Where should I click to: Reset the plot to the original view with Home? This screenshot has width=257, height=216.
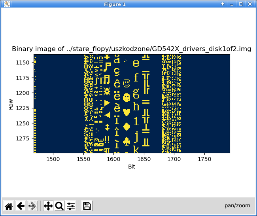(9, 206)
